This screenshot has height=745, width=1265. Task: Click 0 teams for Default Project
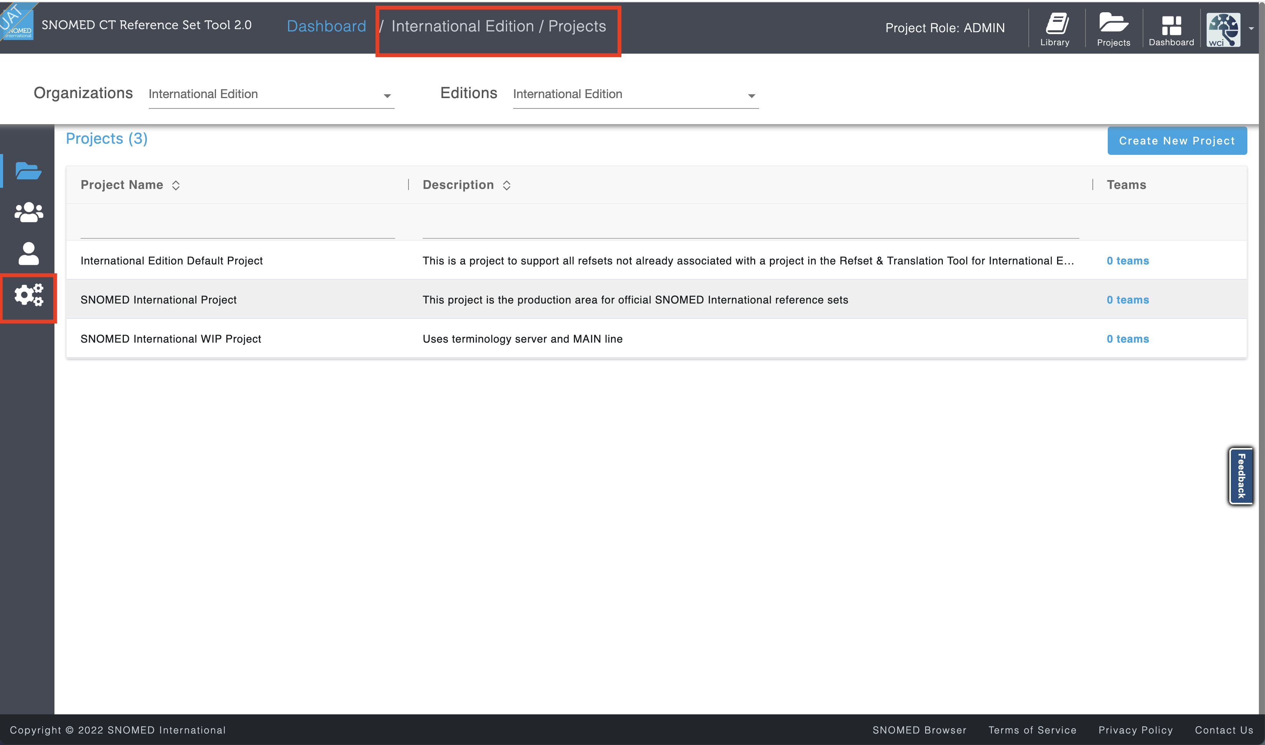[x=1128, y=261]
